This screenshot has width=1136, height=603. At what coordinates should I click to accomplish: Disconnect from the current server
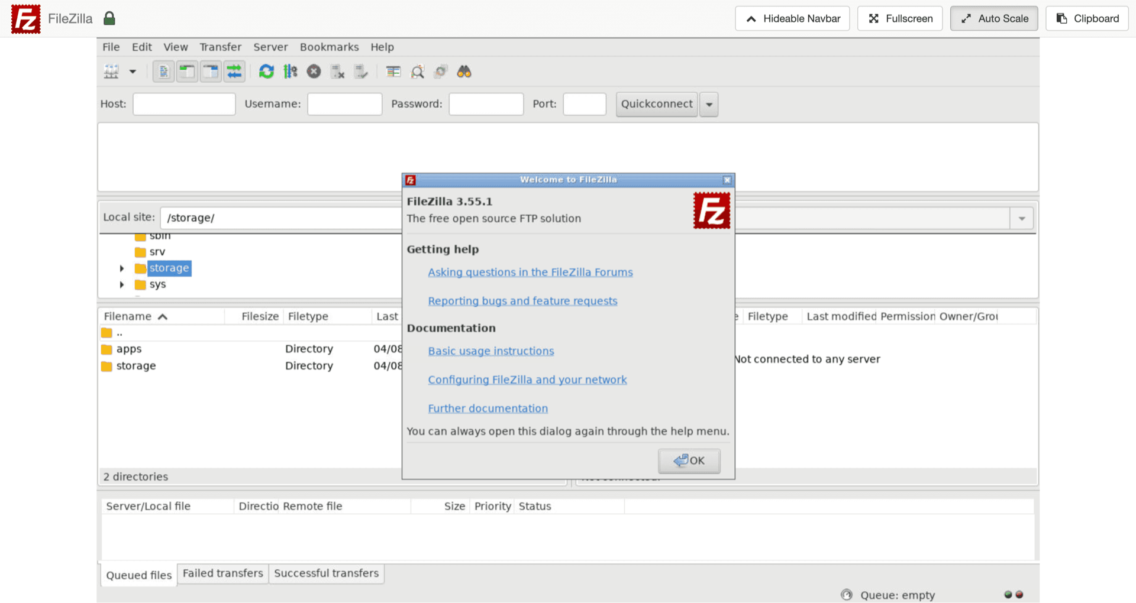pyautogui.click(x=337, y=72)
